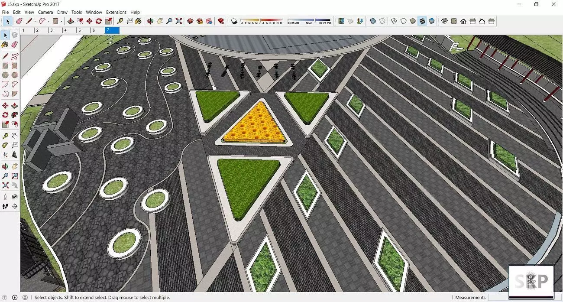Switch to the Left view
The height and width of the screenshot is (302, 563).
(x=492, y=21)
